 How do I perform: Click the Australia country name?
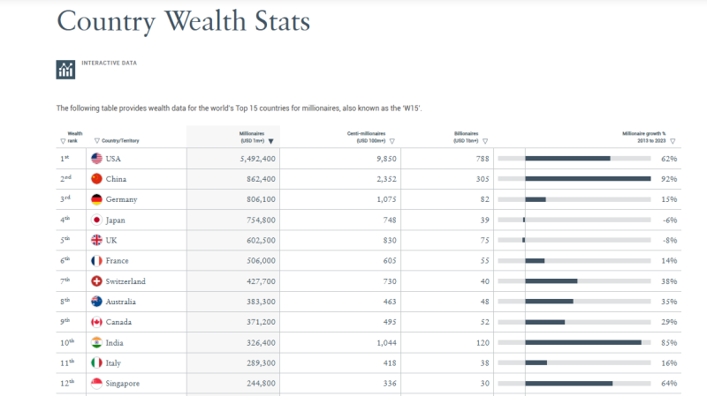tap(122, 302)
